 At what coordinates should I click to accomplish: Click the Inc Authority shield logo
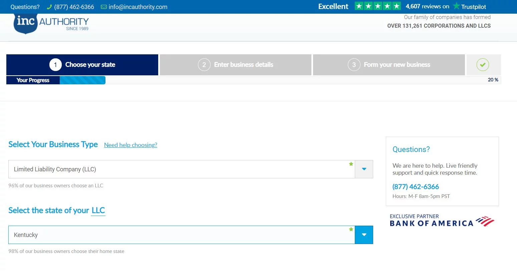(25, 23)
